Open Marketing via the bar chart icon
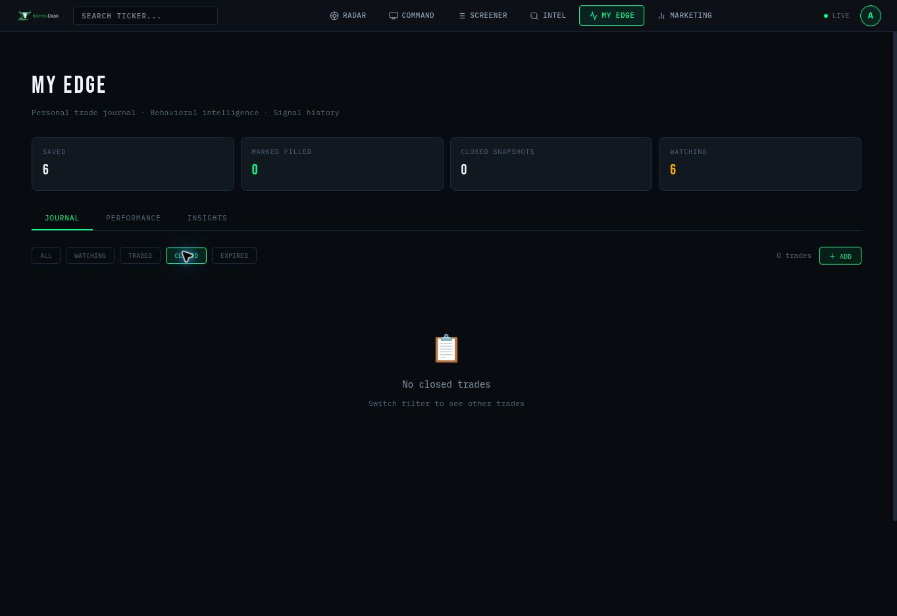 (x=661, y=16)
